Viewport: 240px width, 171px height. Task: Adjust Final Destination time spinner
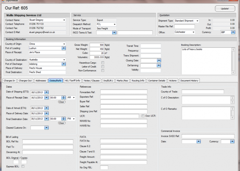[x=63, y=119]
